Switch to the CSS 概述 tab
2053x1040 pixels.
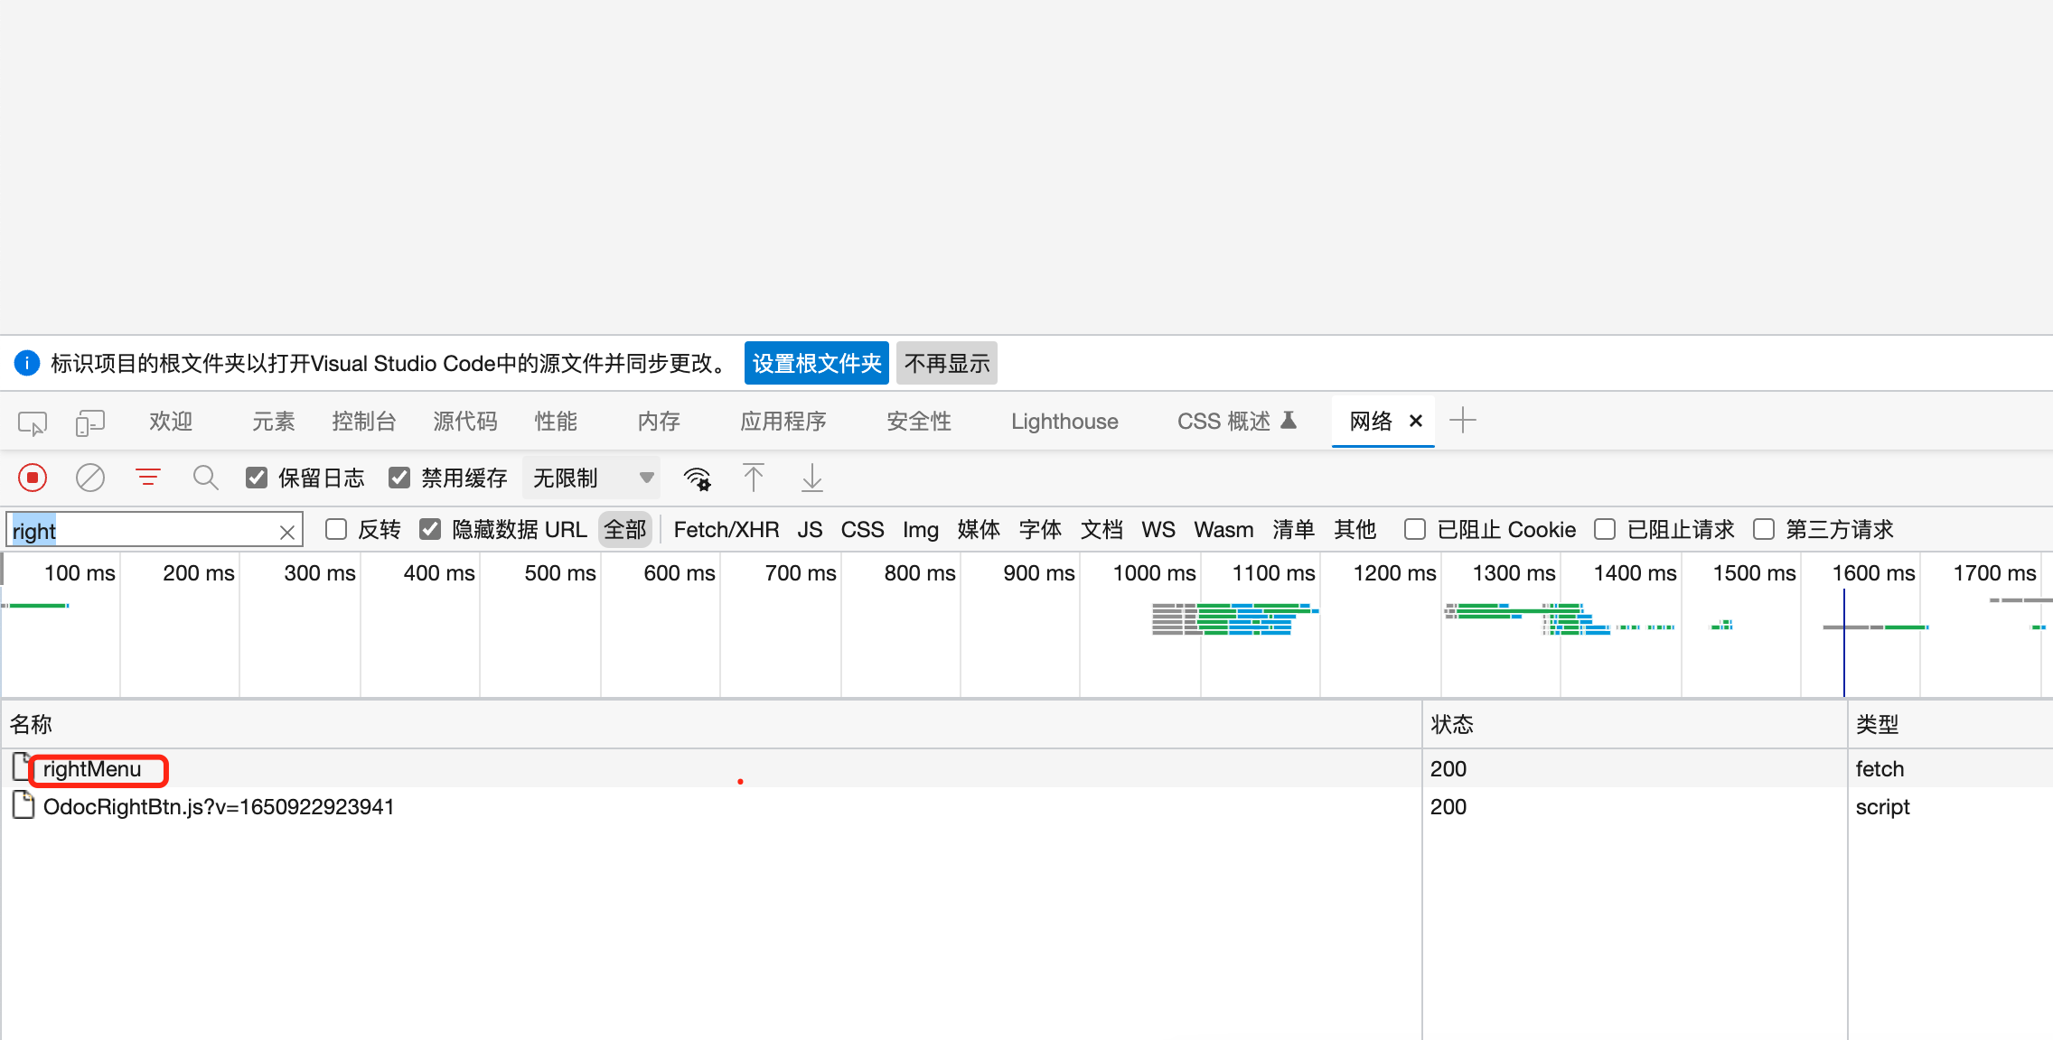(1236, 422)
